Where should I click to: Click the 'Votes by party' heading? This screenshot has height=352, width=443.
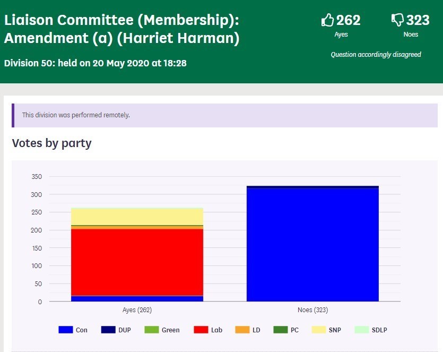pyautogui.click(x=51, y=143)
